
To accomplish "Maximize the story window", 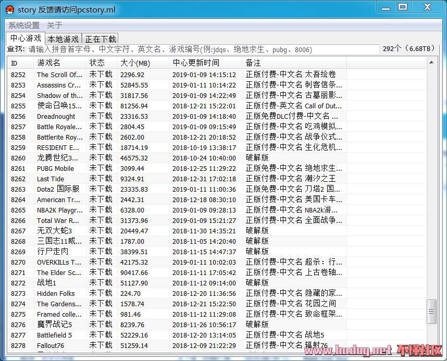I will [403, 7].
